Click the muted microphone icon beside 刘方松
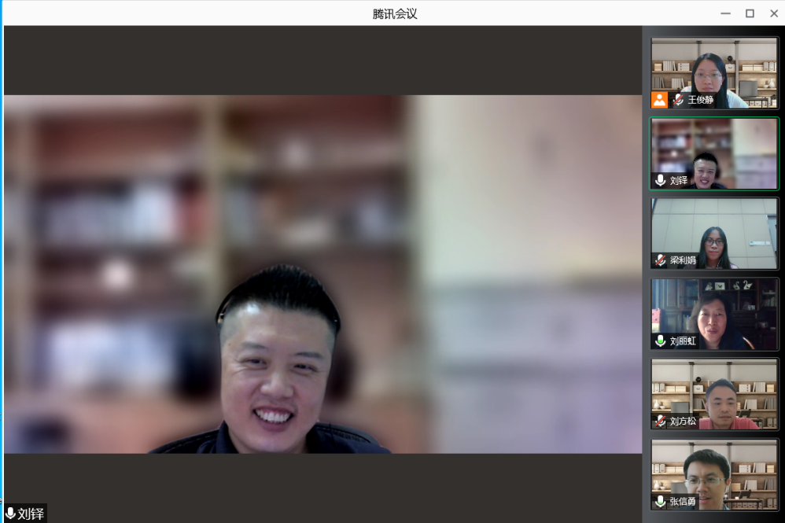This screenshot has height=523, width=785. (661, 422)
